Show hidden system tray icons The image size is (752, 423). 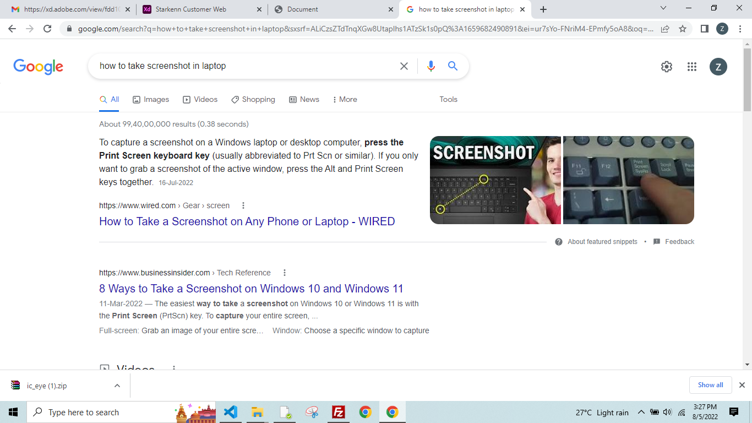(x=641, y=412)
